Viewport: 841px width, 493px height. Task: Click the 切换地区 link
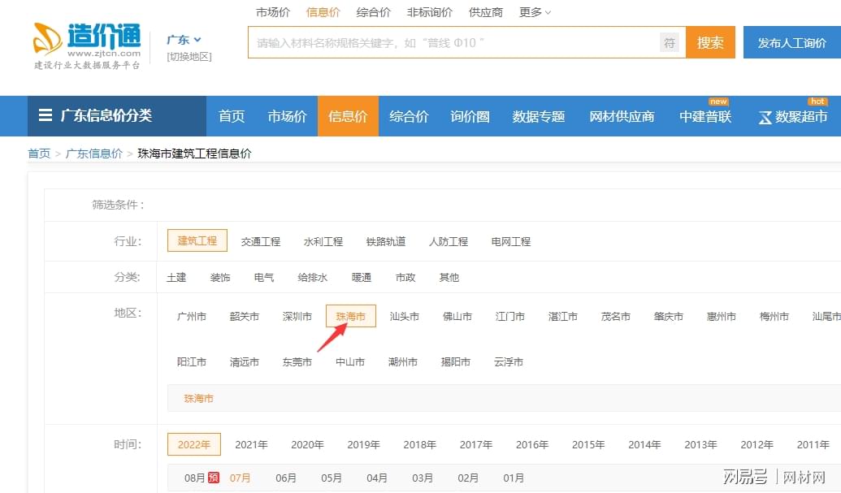(189, 56)
